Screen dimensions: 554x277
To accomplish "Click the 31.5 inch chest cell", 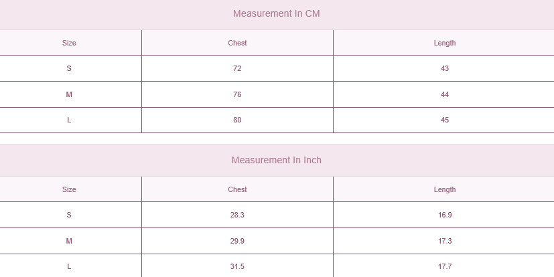I will (x=237, y=266).
